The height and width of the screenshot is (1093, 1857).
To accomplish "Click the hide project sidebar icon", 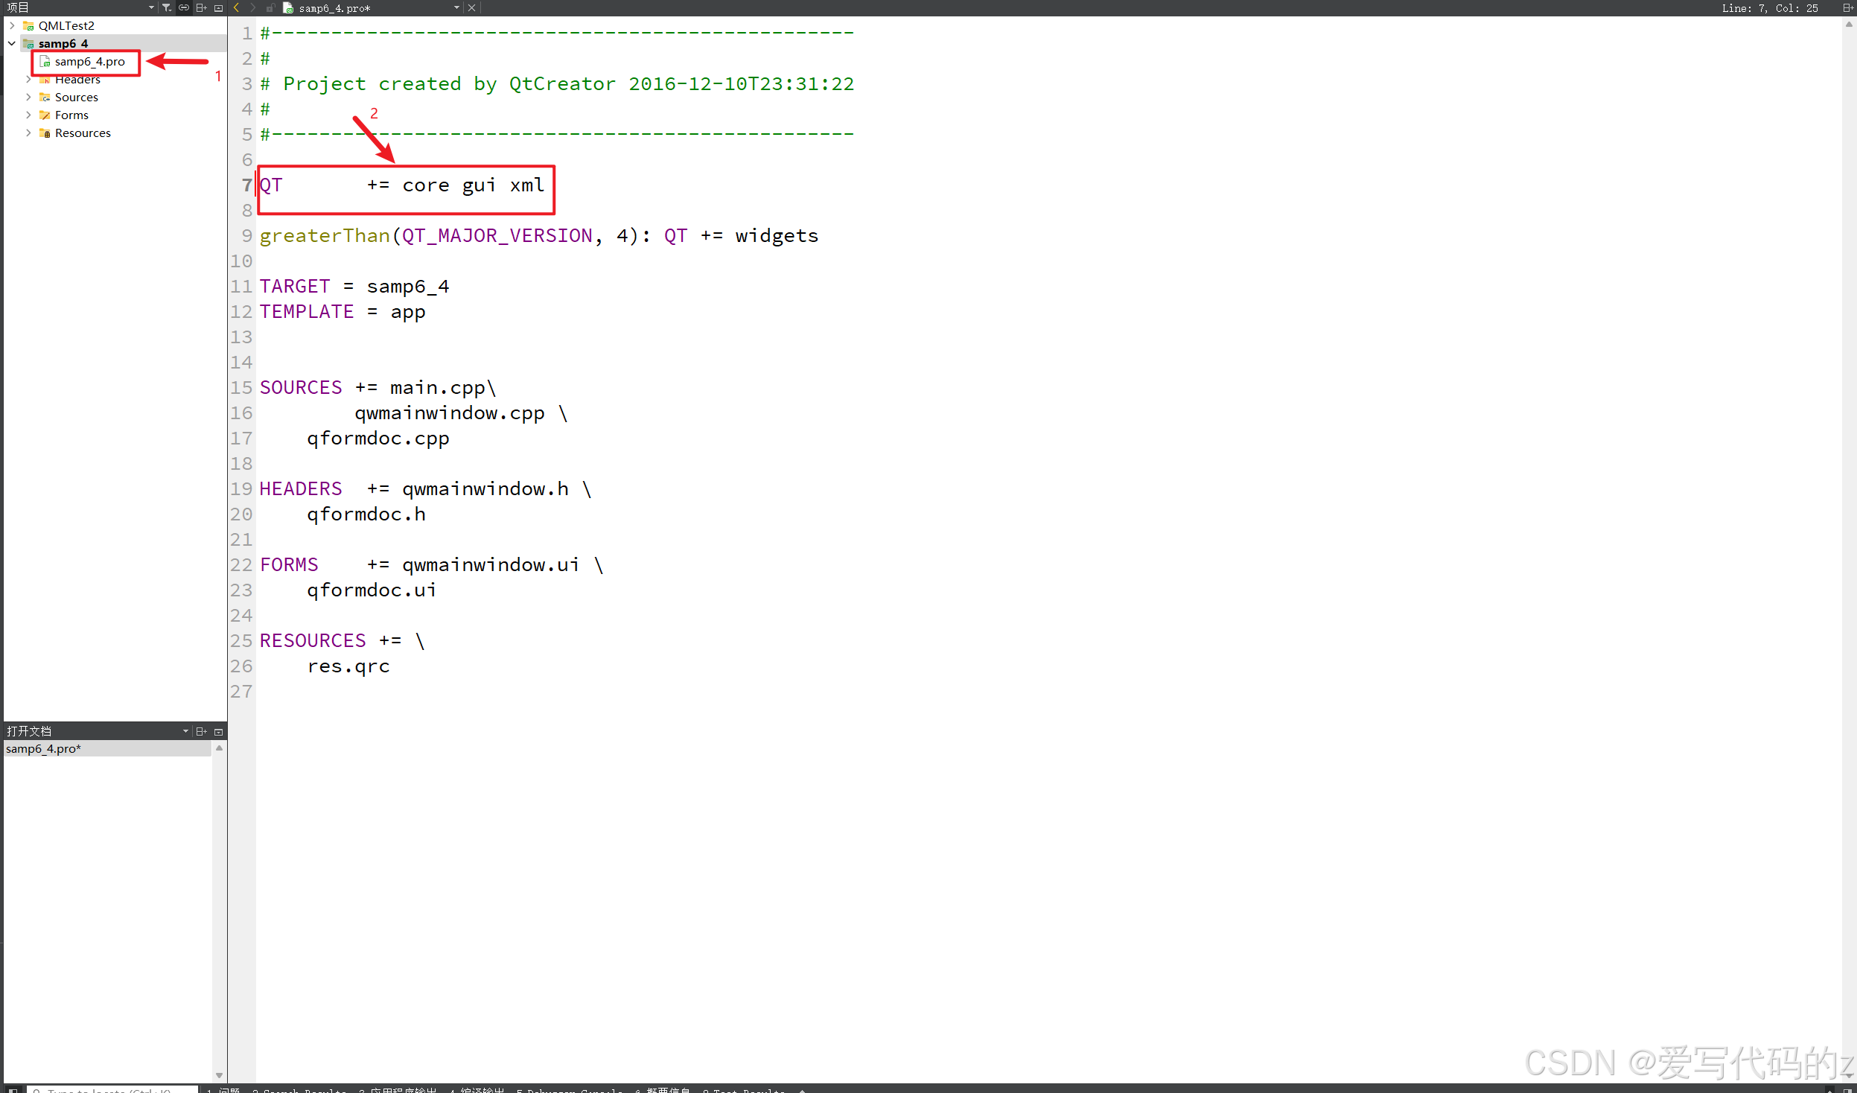I will (218, 7).
